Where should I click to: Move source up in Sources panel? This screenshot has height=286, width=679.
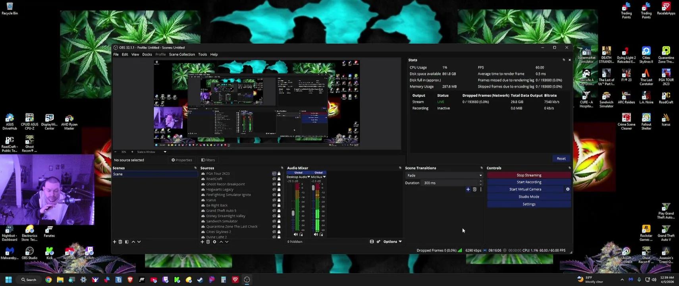(x=221, y=242)
